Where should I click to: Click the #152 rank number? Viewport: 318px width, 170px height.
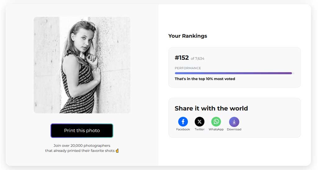pos(182,58)
